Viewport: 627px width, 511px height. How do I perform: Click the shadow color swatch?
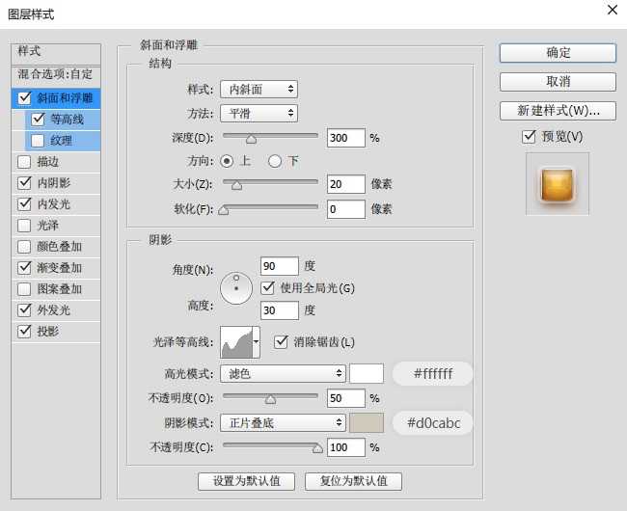[367, 422]
